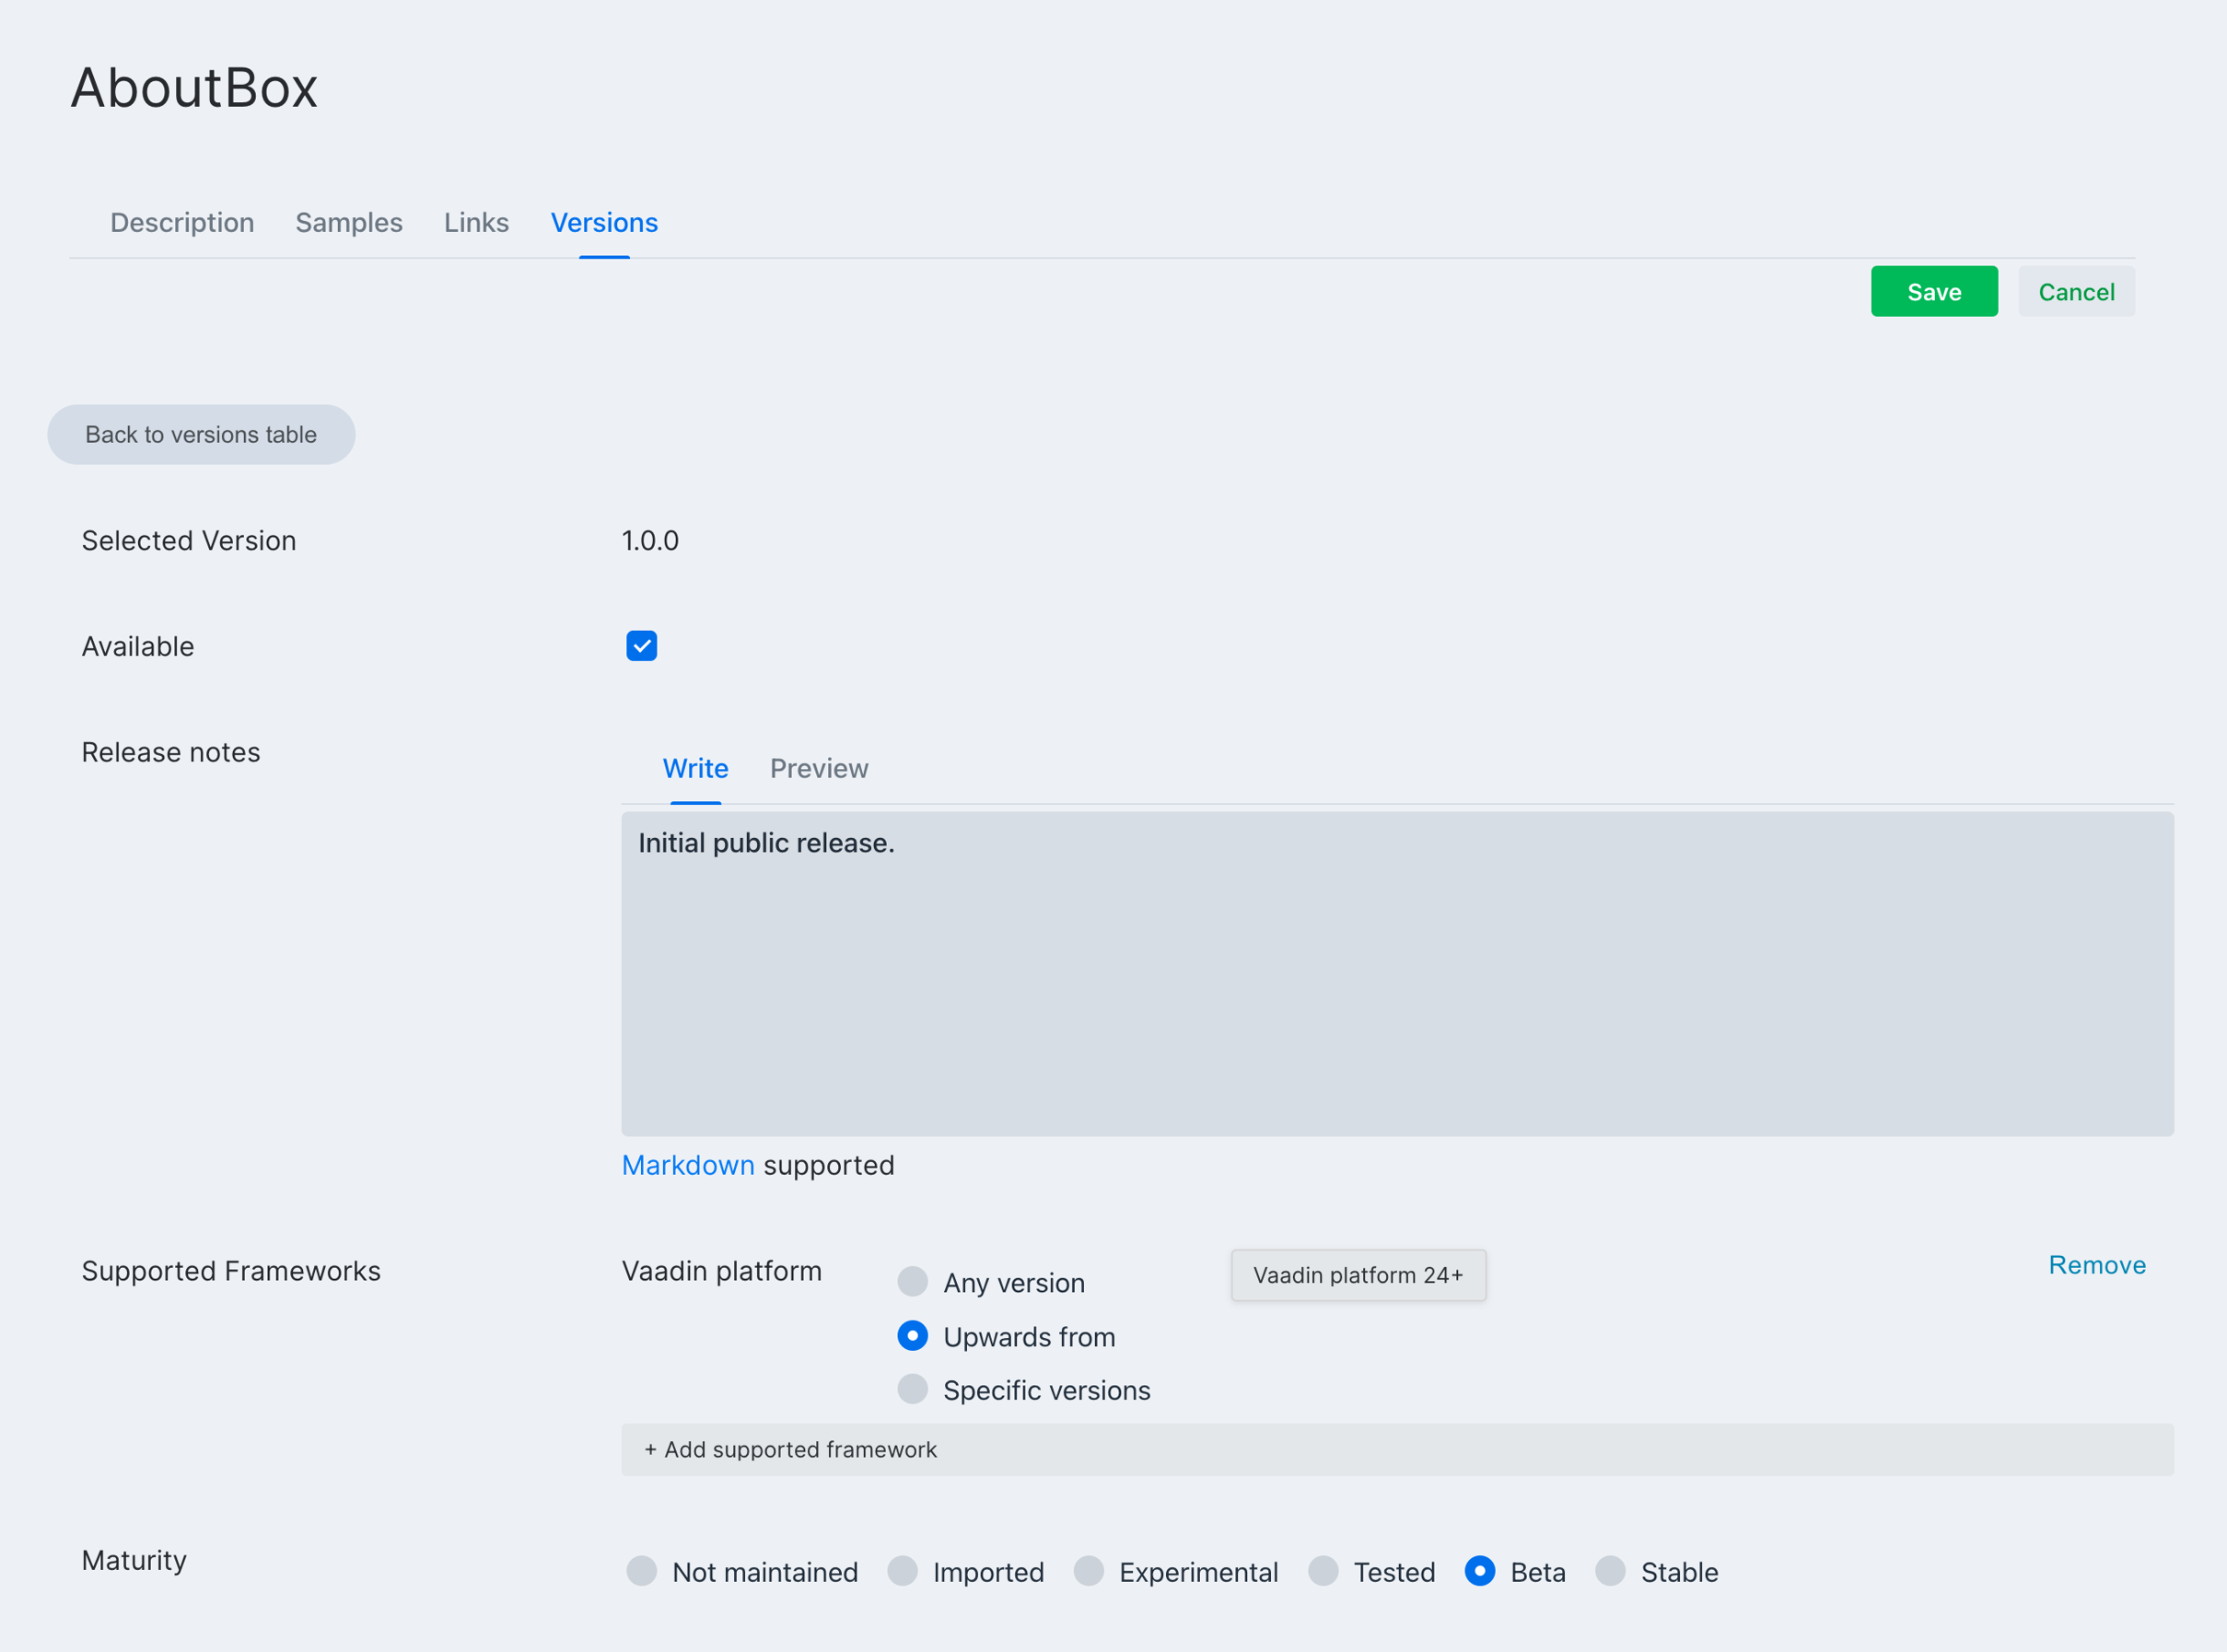The width and height of the screenshot is (2227, 1652).
Task: Set maturity to Experimental
Action: [1088, 1571]
